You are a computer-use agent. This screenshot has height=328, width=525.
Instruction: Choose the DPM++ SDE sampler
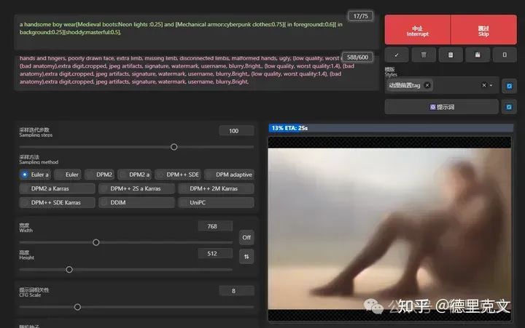point(178,175)
